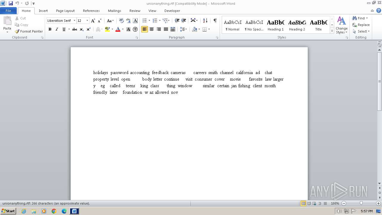Toggle Italic formatting
This screenshot has width=382, height=215.
coord(57,29)
